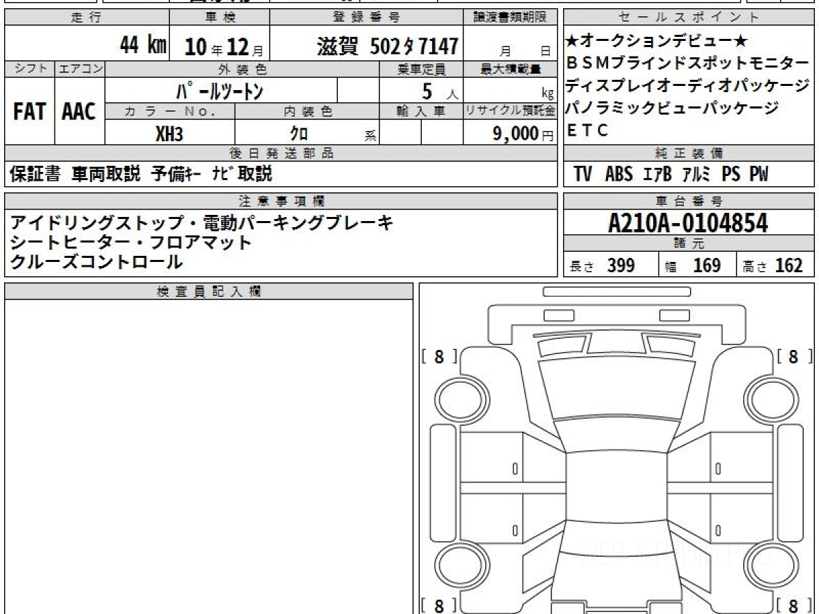Click the 検査員記入欄 header
The width and height of the screenshot is (819, 614).
(x=209, y=291)
